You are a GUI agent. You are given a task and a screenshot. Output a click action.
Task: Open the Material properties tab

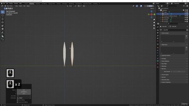tap(158, 64)
